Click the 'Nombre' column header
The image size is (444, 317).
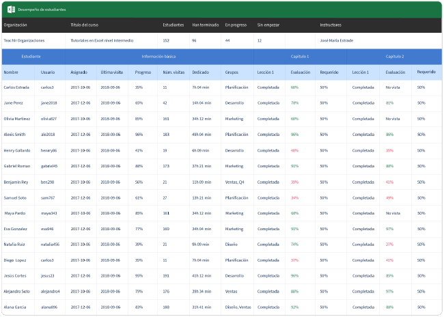pyautogui.click(x=11, y=72)
